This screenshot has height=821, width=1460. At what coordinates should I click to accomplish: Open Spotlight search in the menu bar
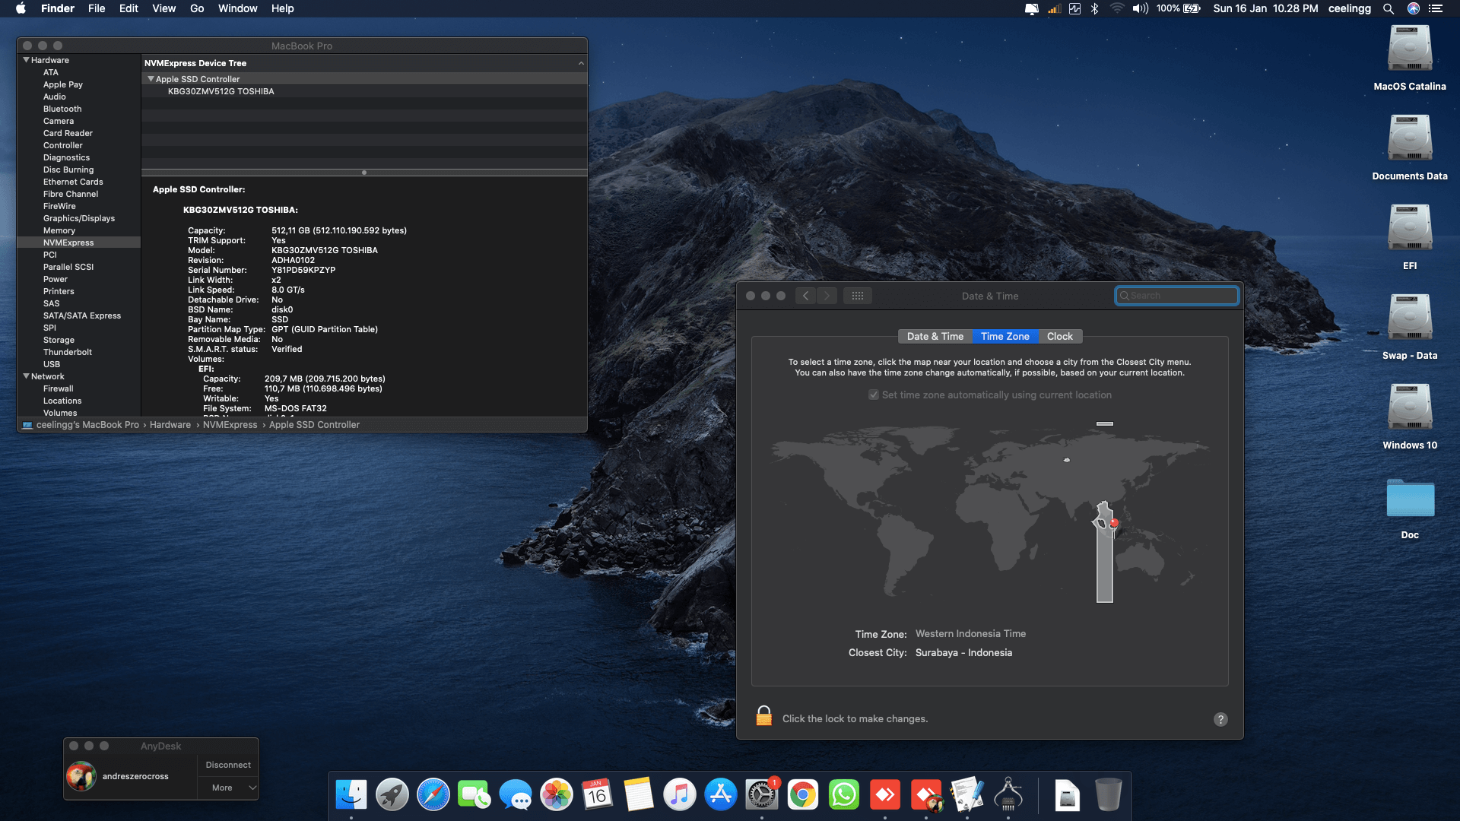coord(1388,8)
